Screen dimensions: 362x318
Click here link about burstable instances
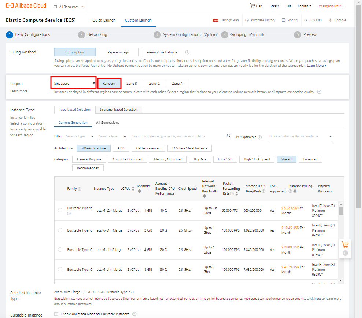point(317,298)
